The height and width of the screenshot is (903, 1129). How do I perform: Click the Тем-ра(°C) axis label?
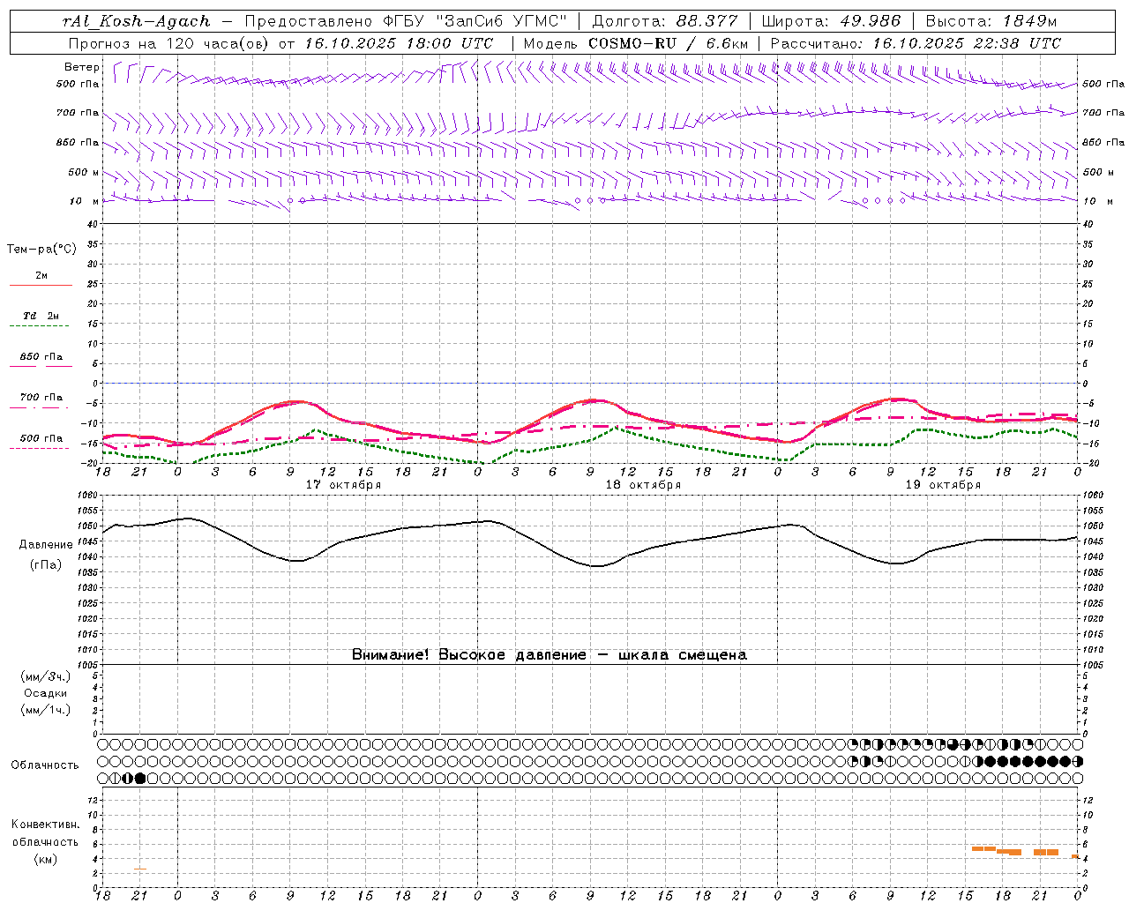click(x=41, y=250)
